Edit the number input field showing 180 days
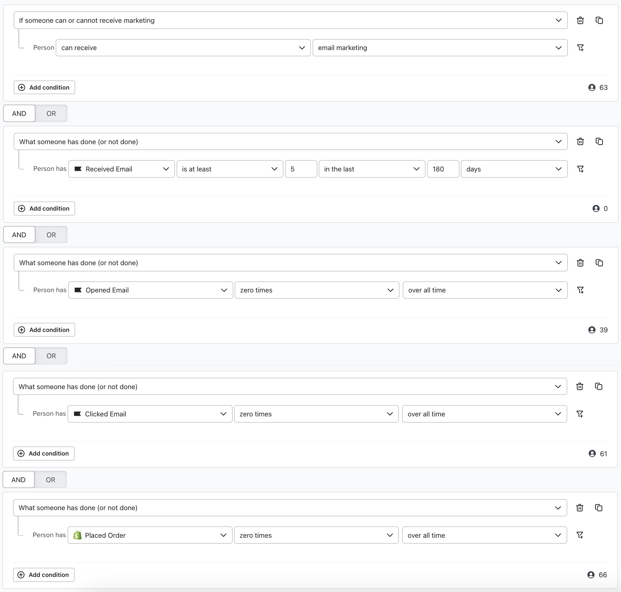 [x=443, y=169]
